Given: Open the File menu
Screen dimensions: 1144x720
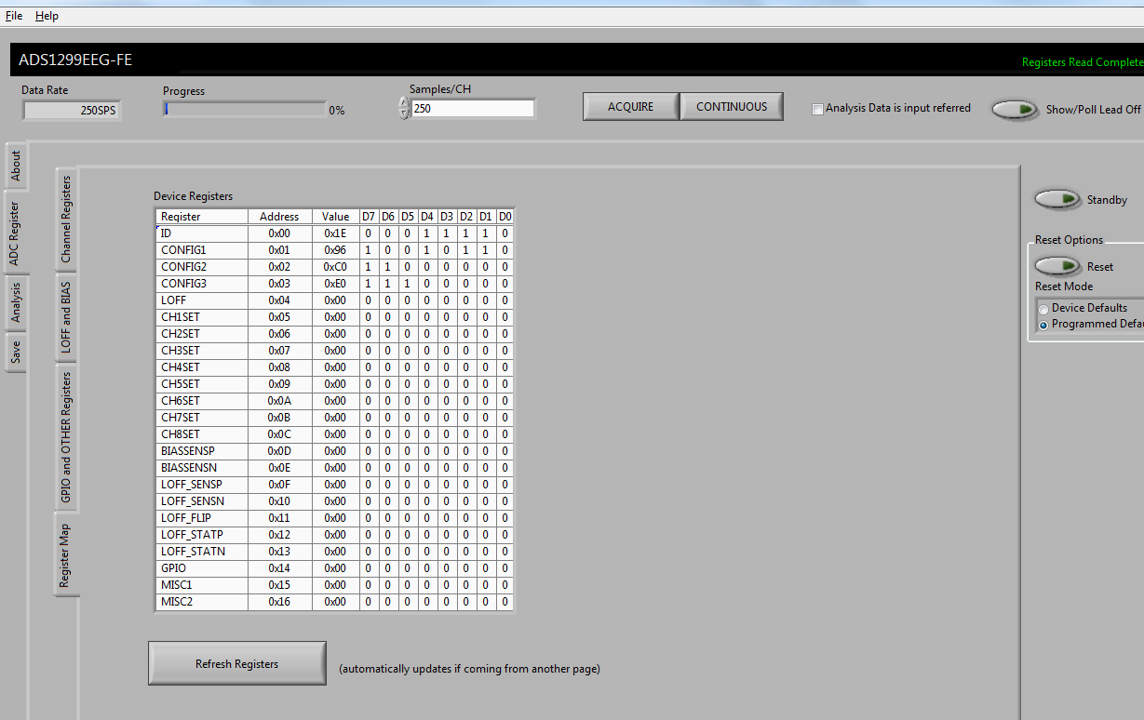Looking at the screenshot, I should click(14, 16).
